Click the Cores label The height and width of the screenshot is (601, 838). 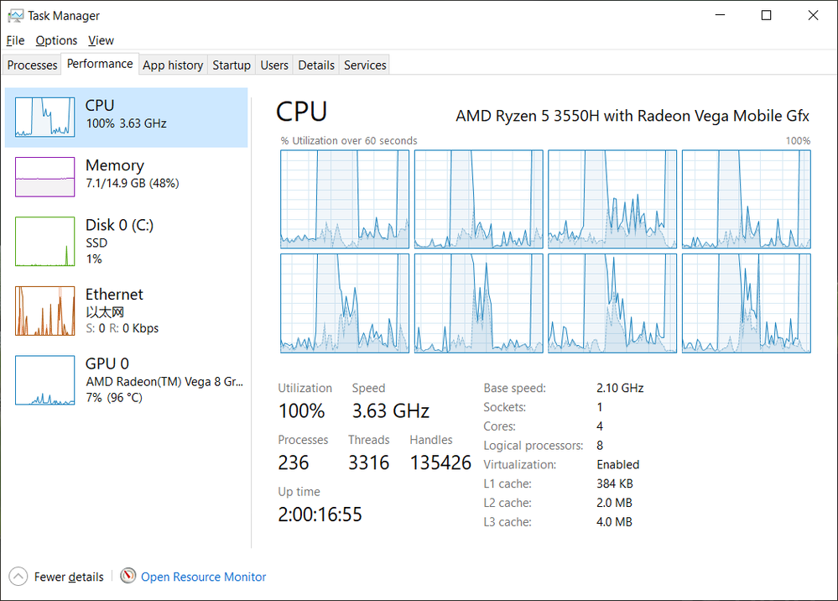click(x=500, y=426)
